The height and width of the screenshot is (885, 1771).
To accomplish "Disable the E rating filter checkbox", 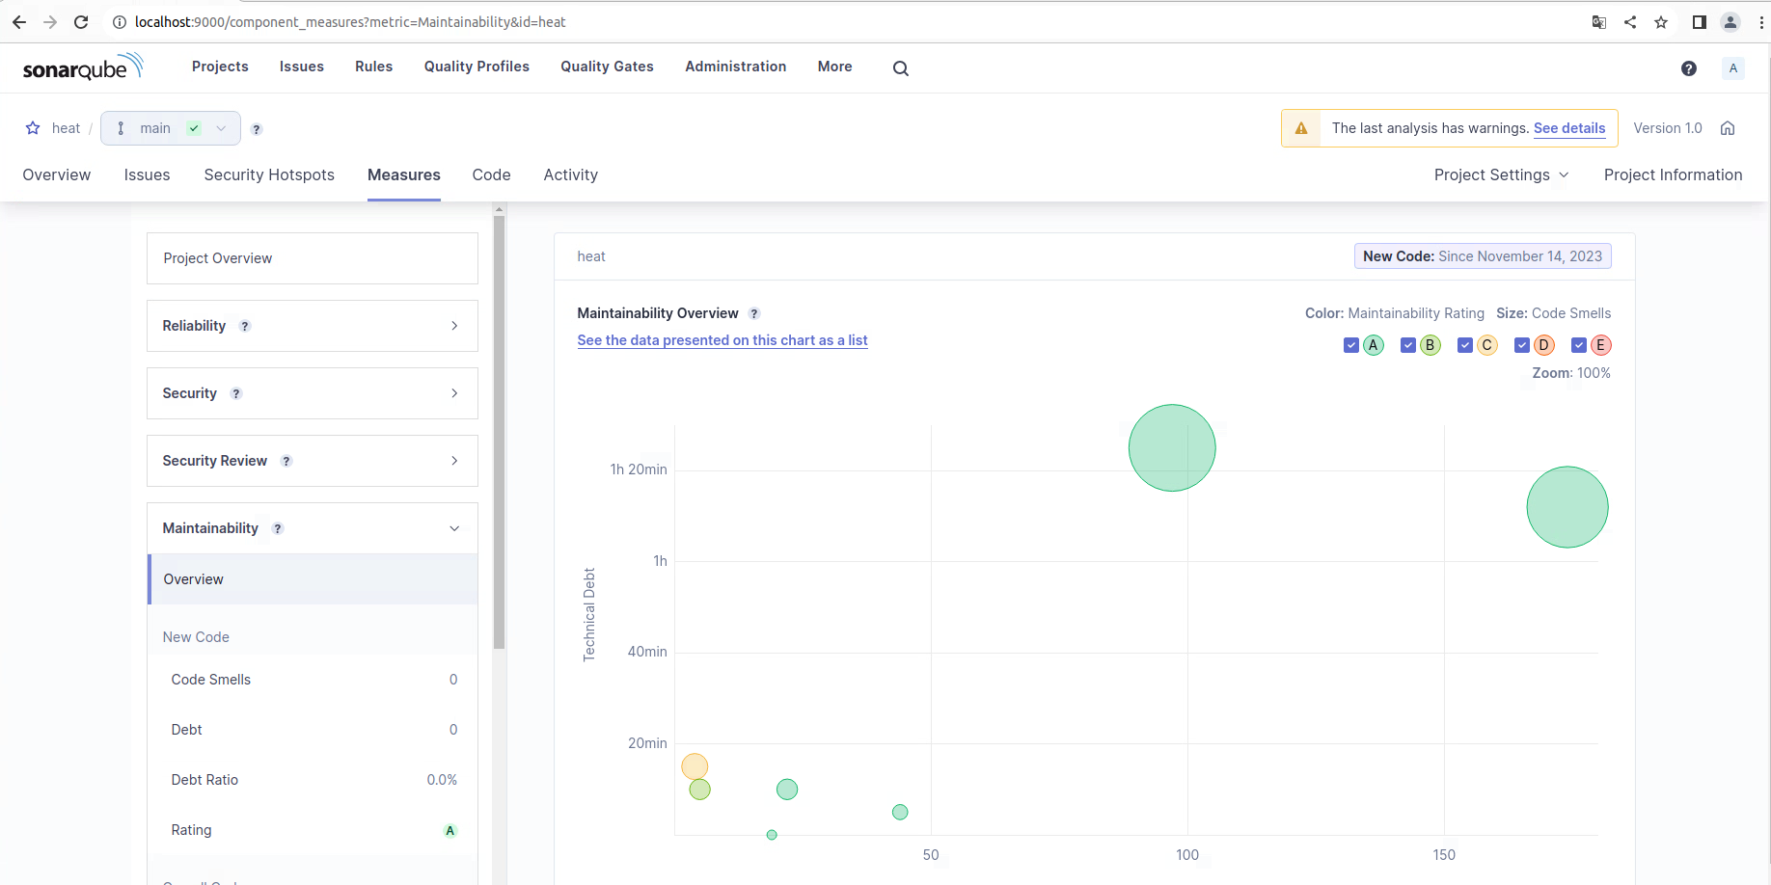I will pos(1579,345).
